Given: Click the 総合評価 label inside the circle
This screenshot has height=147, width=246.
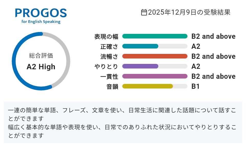Looking at the screenshot, I should point(41,55).
